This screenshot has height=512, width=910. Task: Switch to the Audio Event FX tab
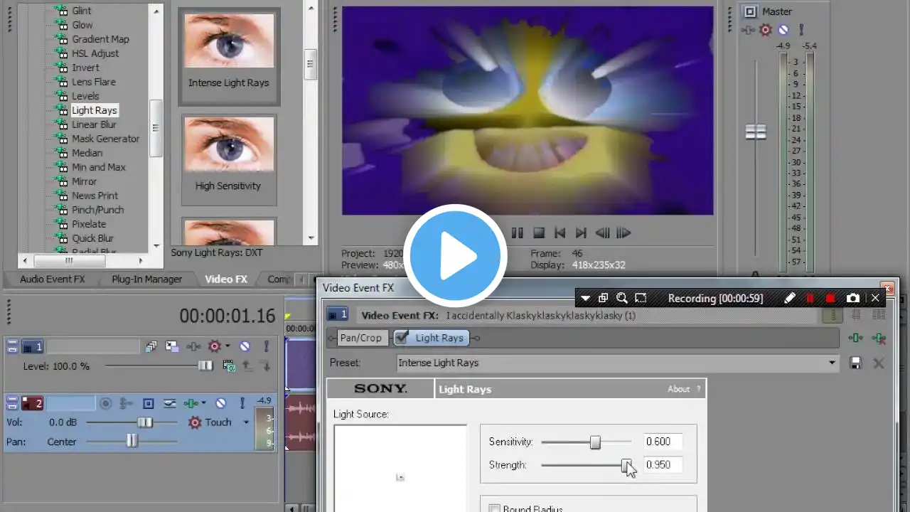[x=52, y=279]
